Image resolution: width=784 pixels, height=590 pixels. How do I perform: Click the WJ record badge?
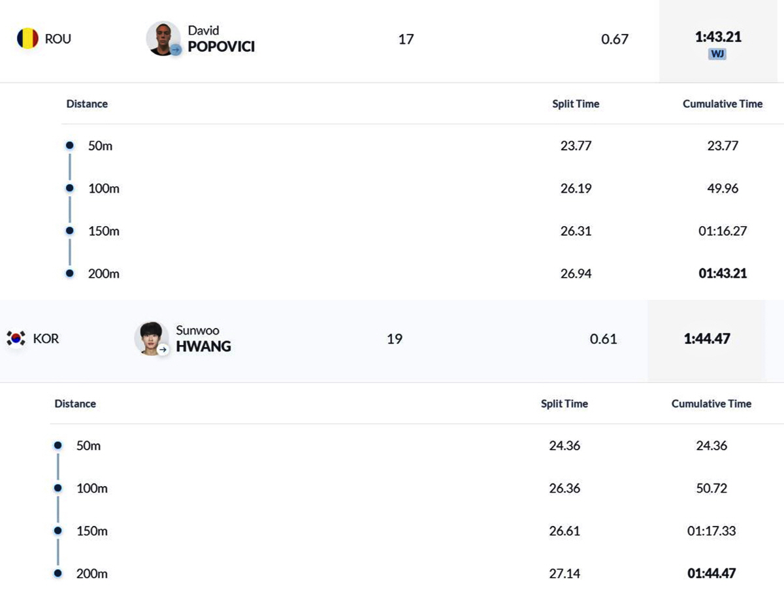(717, 54)
